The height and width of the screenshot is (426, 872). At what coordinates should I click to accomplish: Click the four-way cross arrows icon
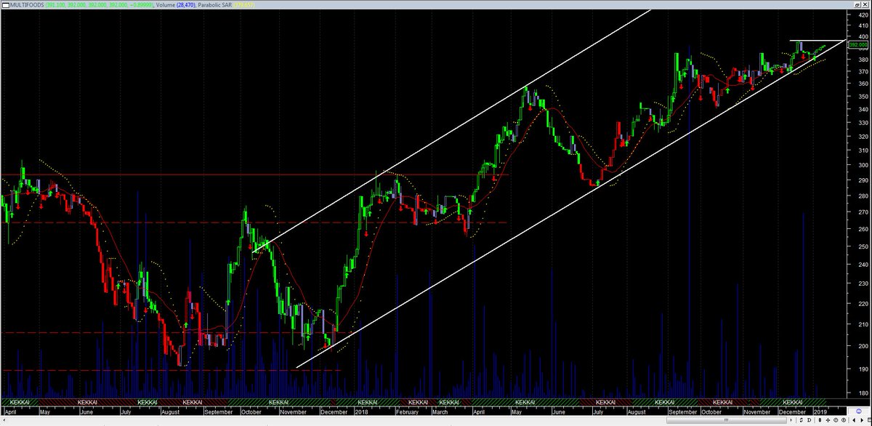828,420
